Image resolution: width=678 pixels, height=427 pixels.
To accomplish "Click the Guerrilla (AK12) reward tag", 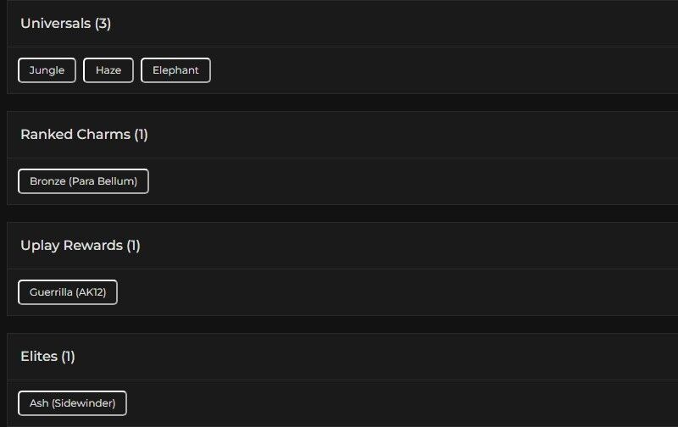I will [68, 292].
